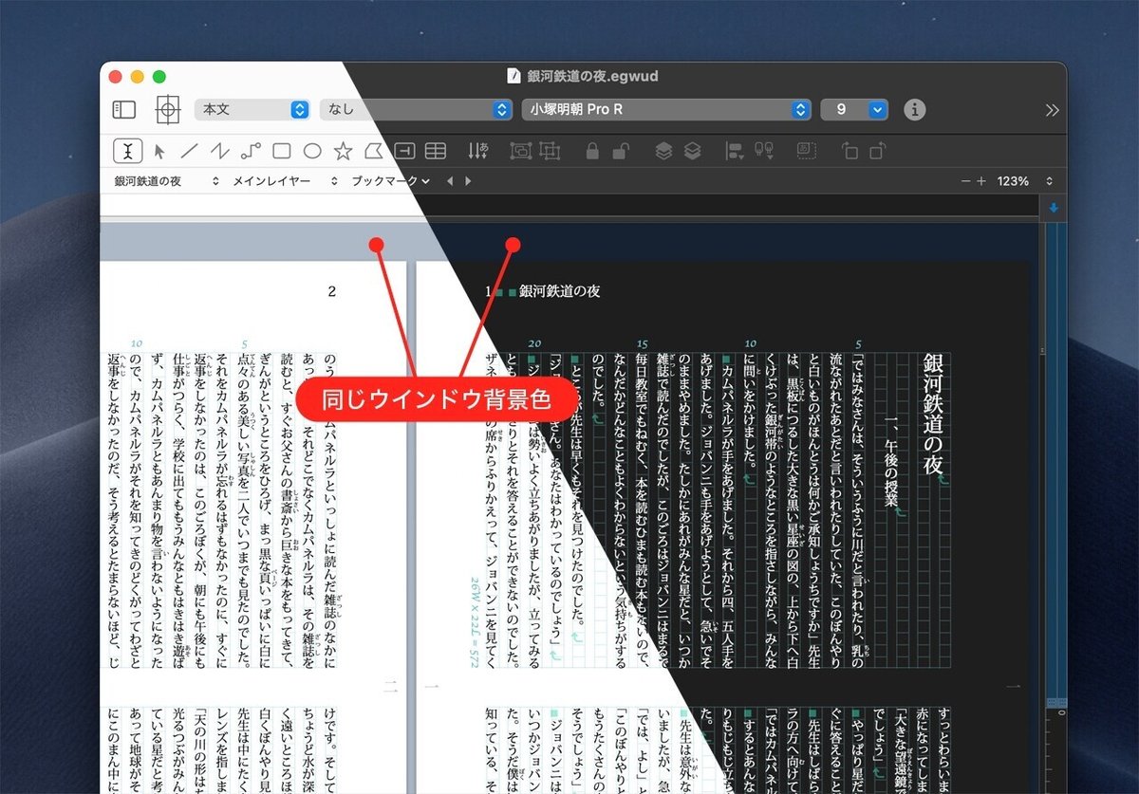Select the freeform polygon tool
The width and height of the screenshot is (1139, 794).
coord(373,151)
